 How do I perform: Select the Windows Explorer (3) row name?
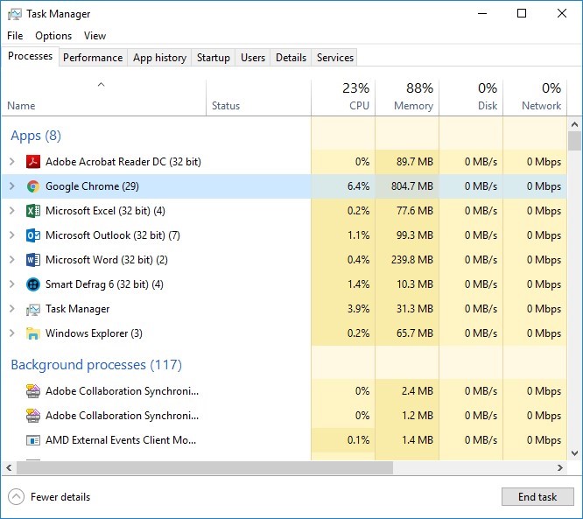click(x=94, y=333)
